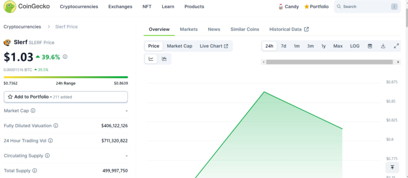Screen dimensions: 408x178
Task: Click the $0.7362 range low value
Action: (x=10, y=83)
